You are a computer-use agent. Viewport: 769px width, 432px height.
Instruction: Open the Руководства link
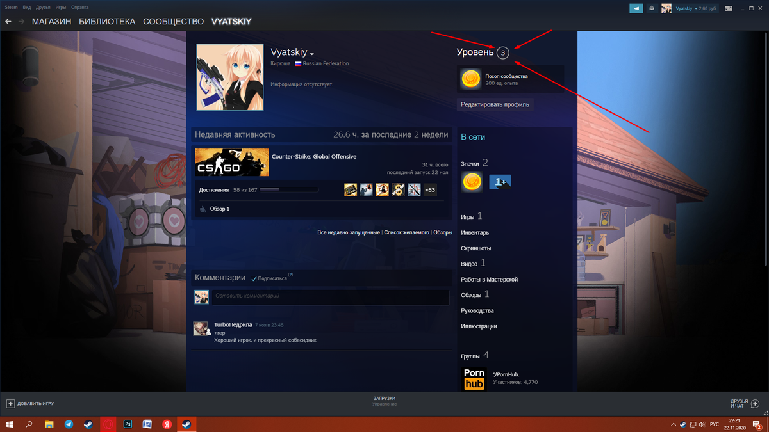pos(477,311)
